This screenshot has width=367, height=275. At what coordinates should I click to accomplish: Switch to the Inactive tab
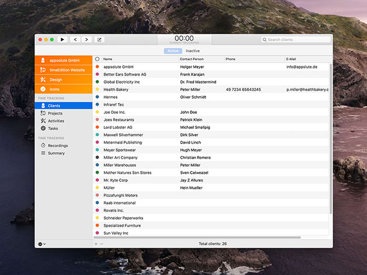pos(193,51)
